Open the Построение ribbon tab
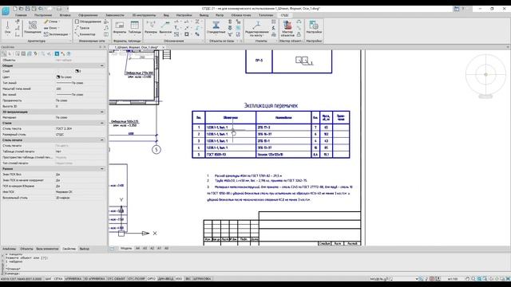This screenshot has width=511, height=287. click(43, 15)
